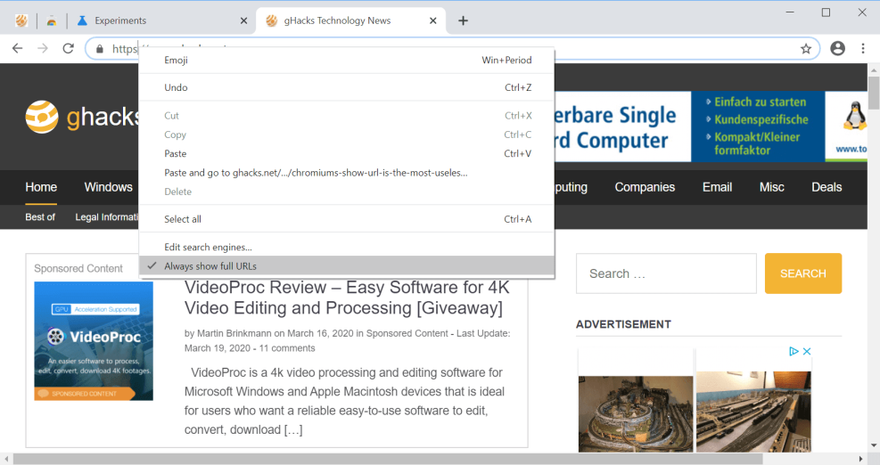Image resolution: width=880 pixels, height=465 pixels.
Task: Click into the Search … input field
Action: [x=666, y=273]
